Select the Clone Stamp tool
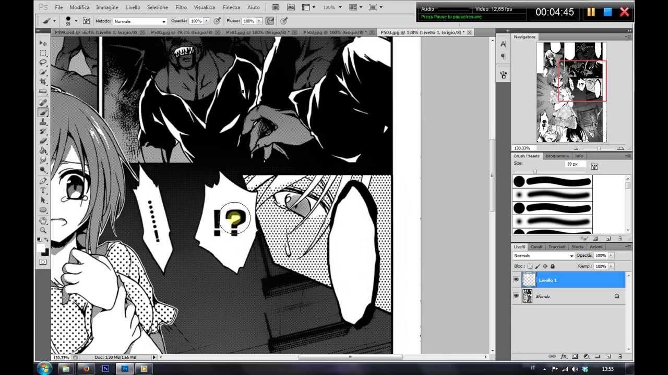668x375 pixels. (x=43, y=122)
